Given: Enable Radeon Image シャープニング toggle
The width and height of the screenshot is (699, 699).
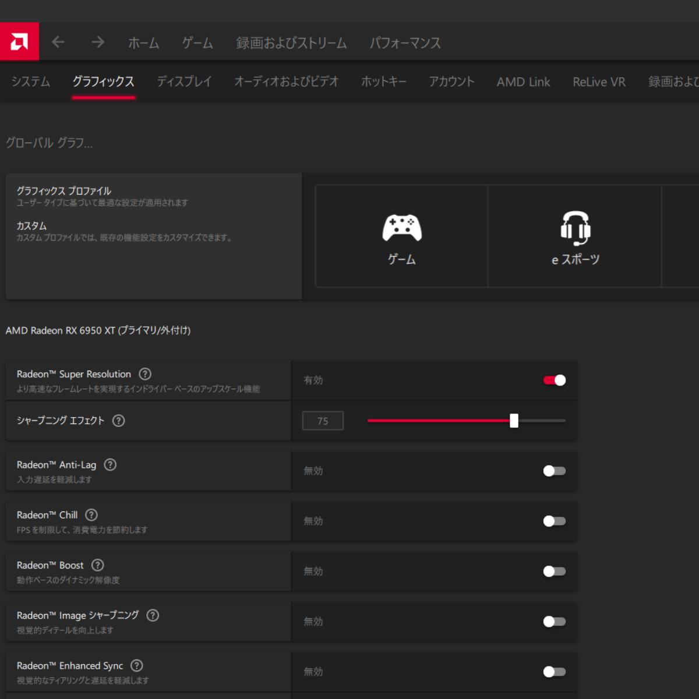Looking at the screenshot, I should click(x=555, y=622).
